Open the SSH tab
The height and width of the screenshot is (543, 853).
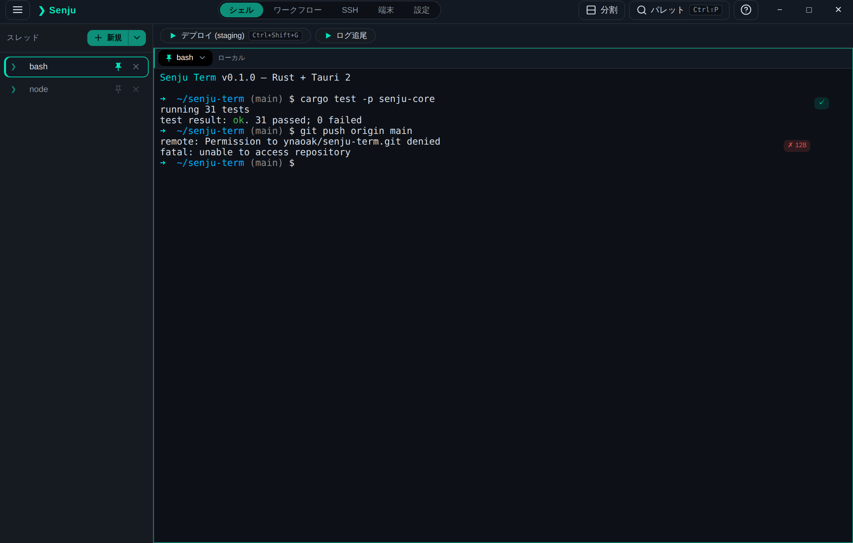[350, 10]
